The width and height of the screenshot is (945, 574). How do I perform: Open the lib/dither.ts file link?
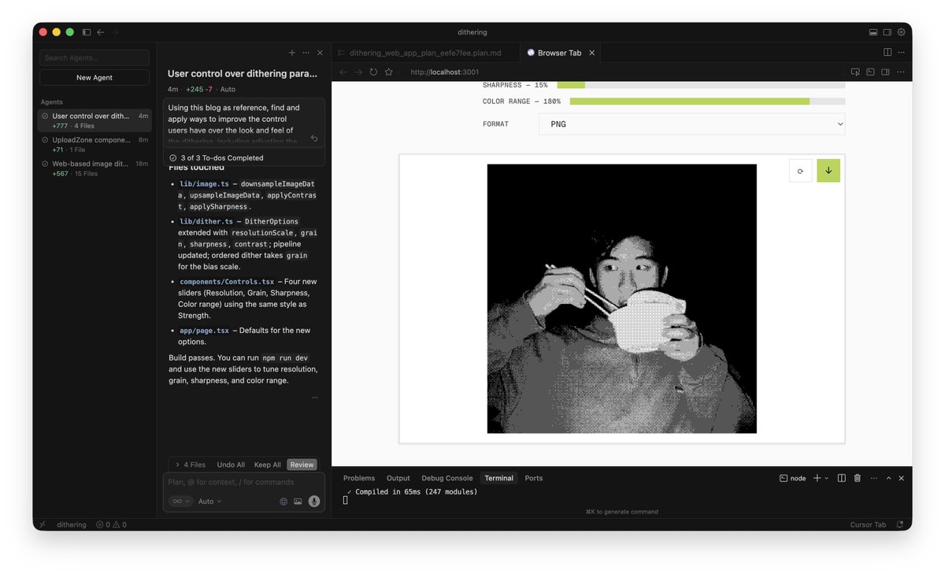(206, 221)
